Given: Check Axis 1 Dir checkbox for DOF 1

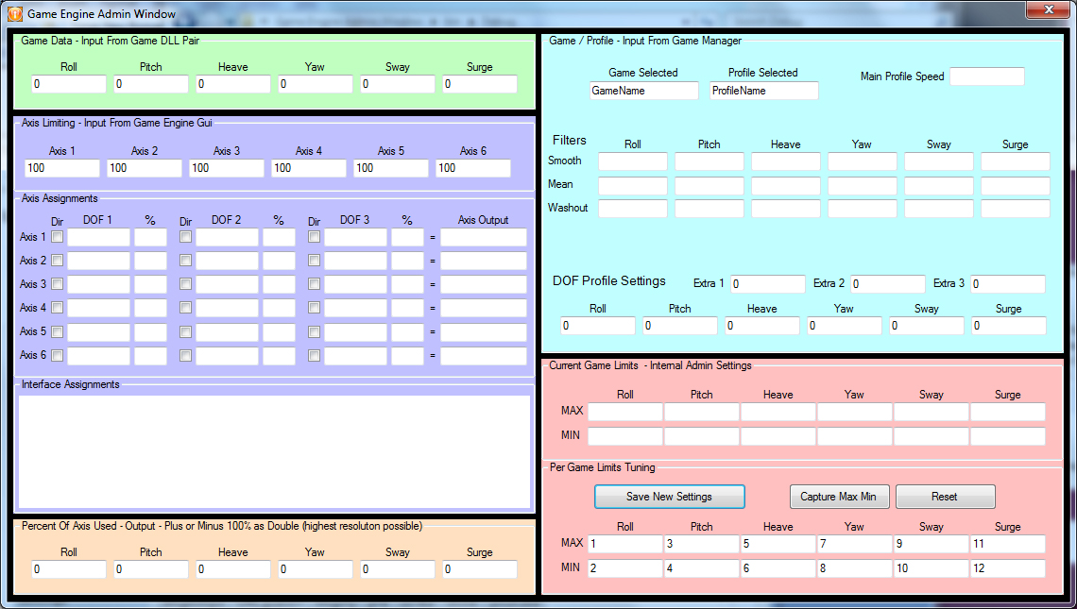Looking at the screenshot, I should click(57, 237).
